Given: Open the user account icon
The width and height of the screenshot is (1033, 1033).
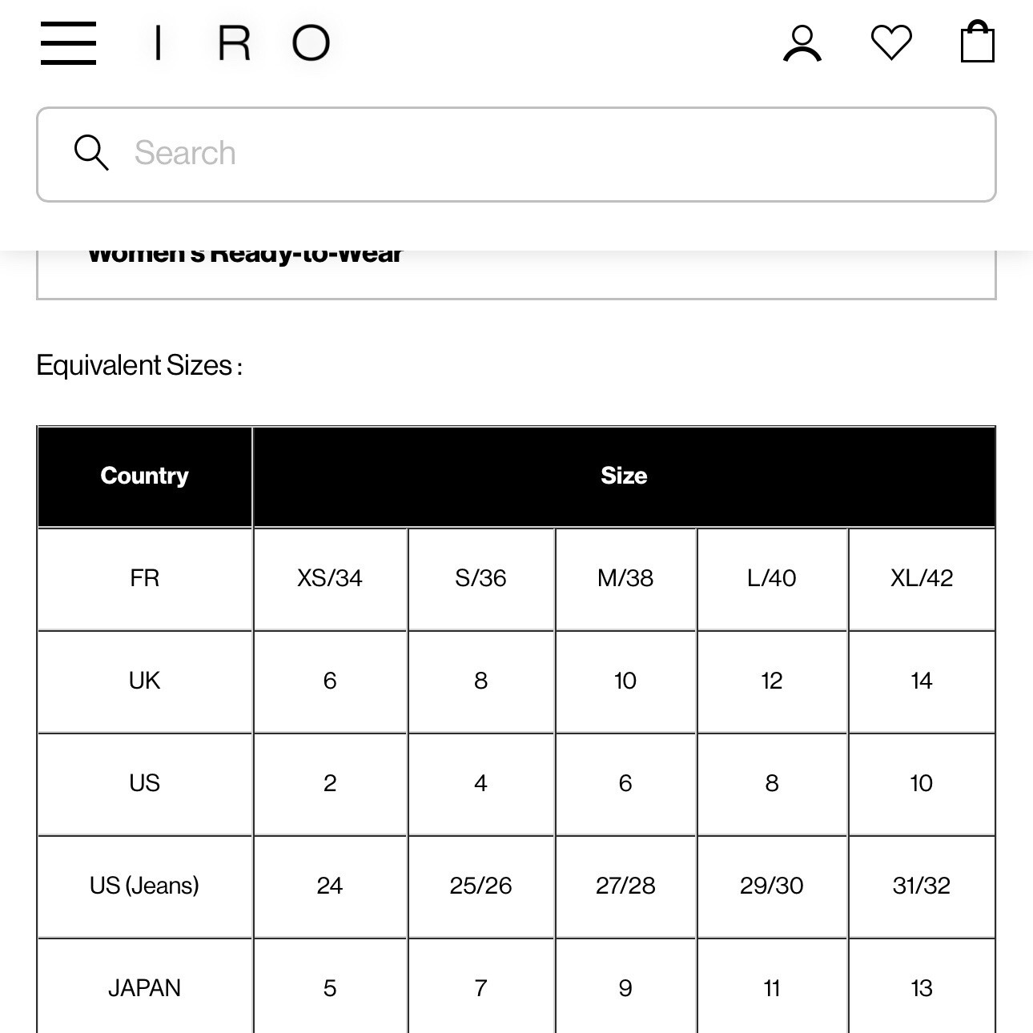Looking at the screenshot, I should coord(802,43).
